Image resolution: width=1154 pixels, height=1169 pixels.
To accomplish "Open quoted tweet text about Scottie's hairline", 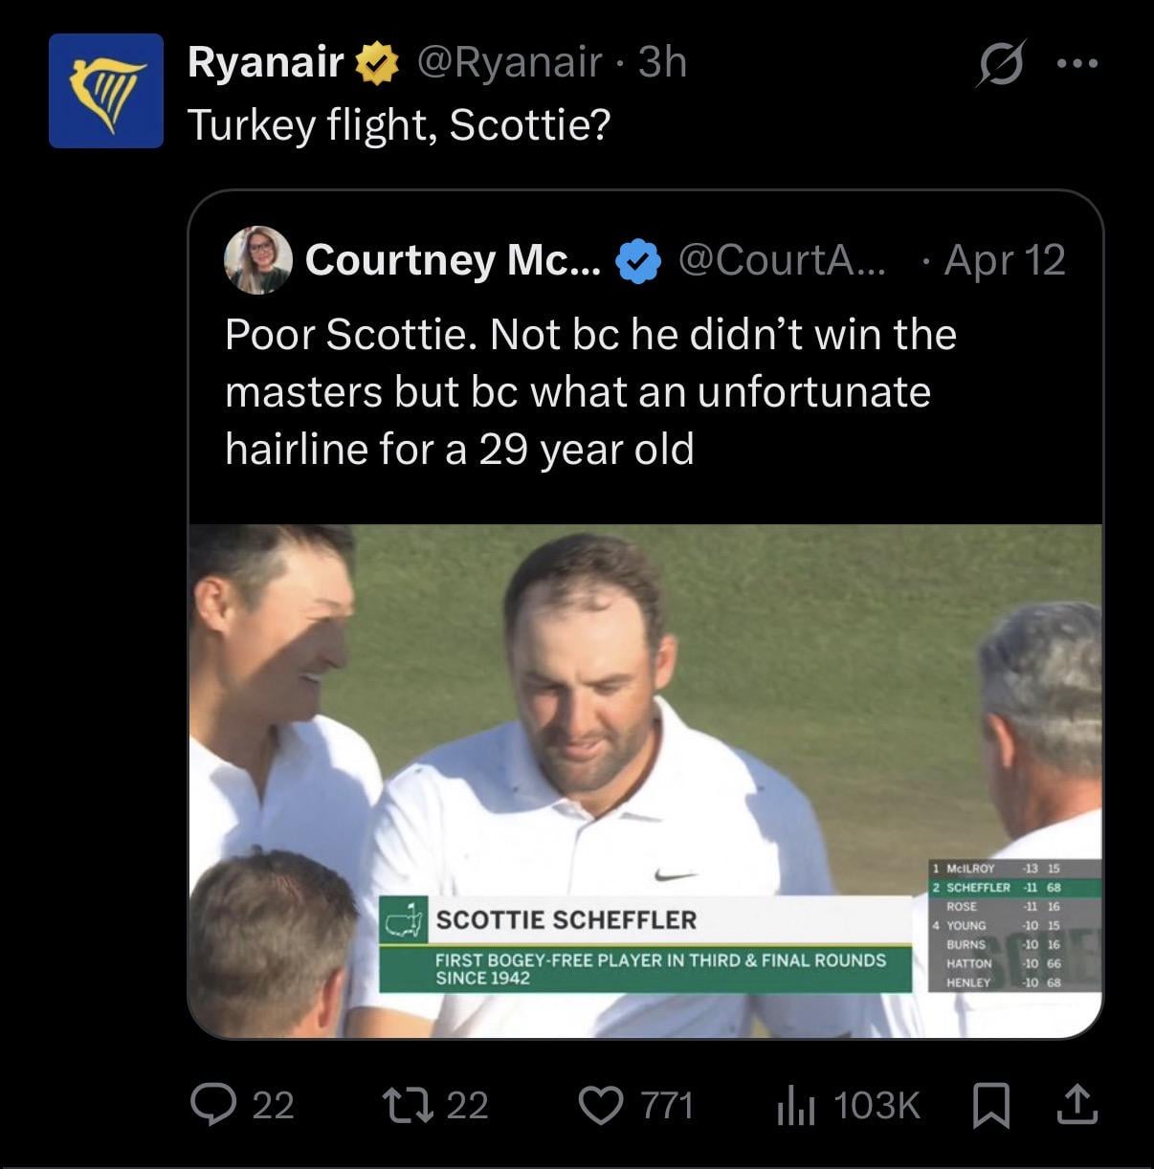I will click(589, 391).
